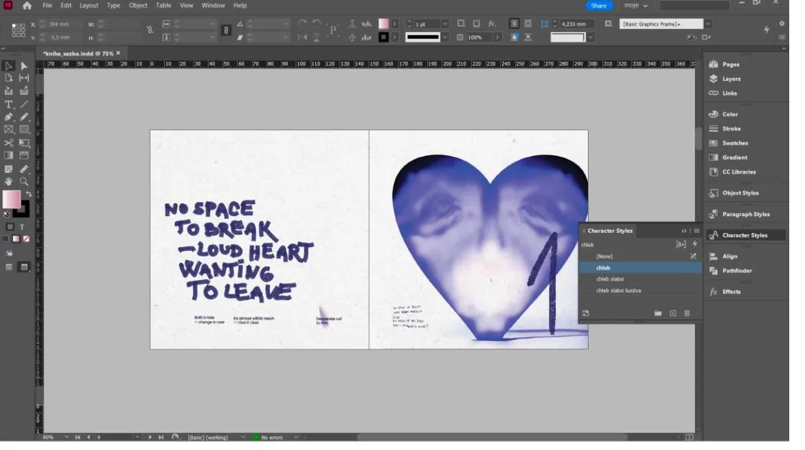The image size is (805, 450).
Task: Toggle constrain scale proportions chain link
Action: (226, 30)
